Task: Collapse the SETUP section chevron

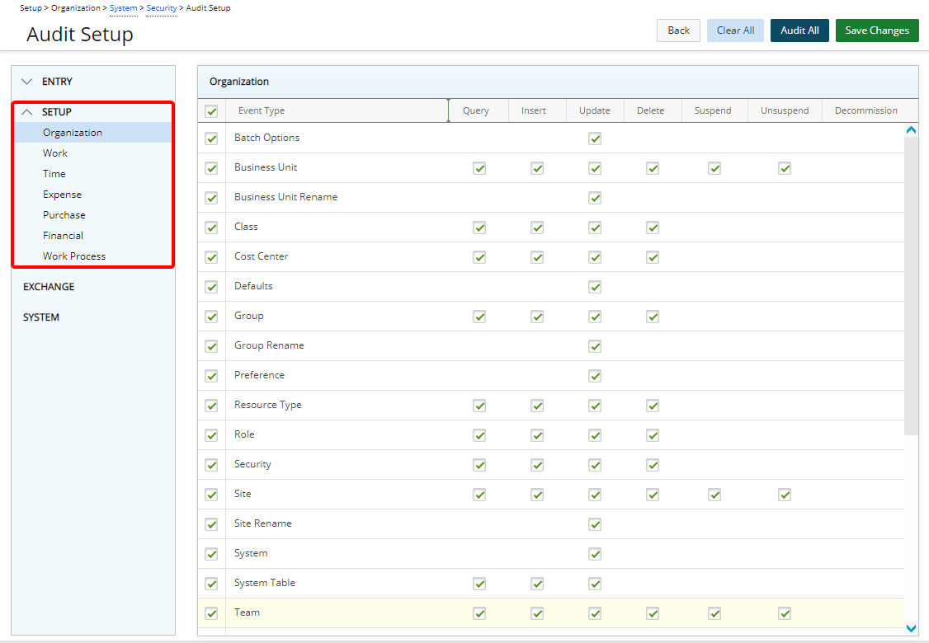Action: point(27,112)
